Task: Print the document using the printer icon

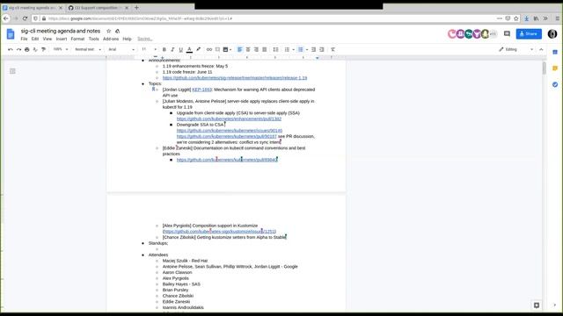Action: coord(27,49)
